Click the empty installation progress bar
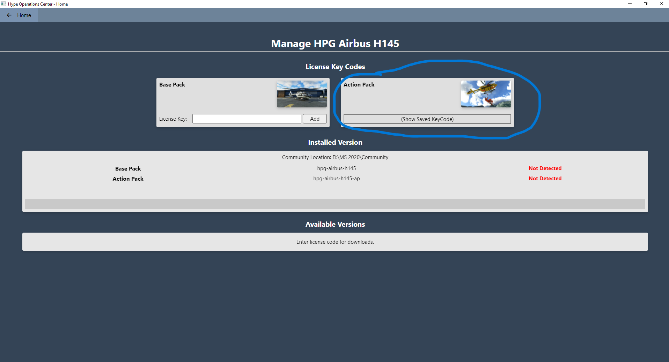This screenshot has height=362, width=669. 335,204
